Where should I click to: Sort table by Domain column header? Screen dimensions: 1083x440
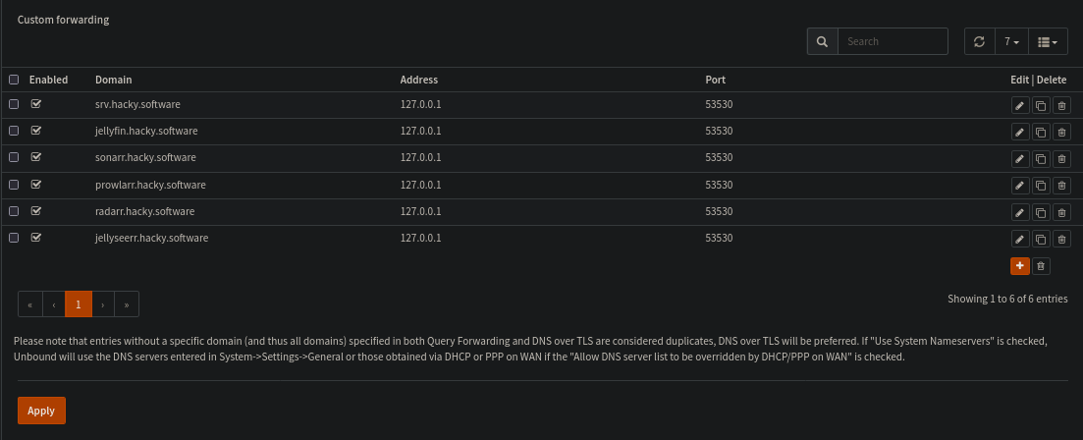(113, 80)
